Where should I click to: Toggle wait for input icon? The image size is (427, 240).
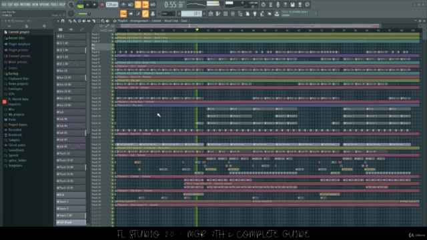click(x=131, y=5)
